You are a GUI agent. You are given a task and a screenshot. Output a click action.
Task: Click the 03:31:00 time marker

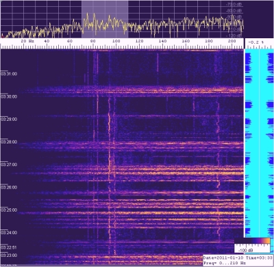click(9, 74)
